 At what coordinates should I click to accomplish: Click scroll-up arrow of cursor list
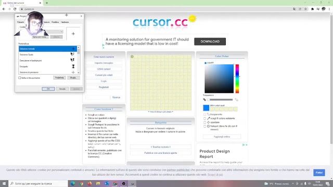click(x=79, y=47)
